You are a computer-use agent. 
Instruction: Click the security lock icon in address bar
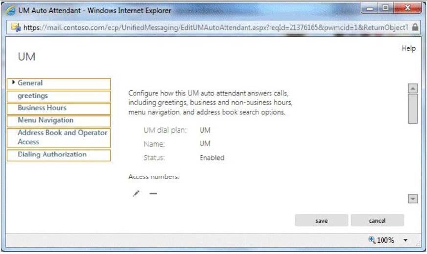point(415,27)
